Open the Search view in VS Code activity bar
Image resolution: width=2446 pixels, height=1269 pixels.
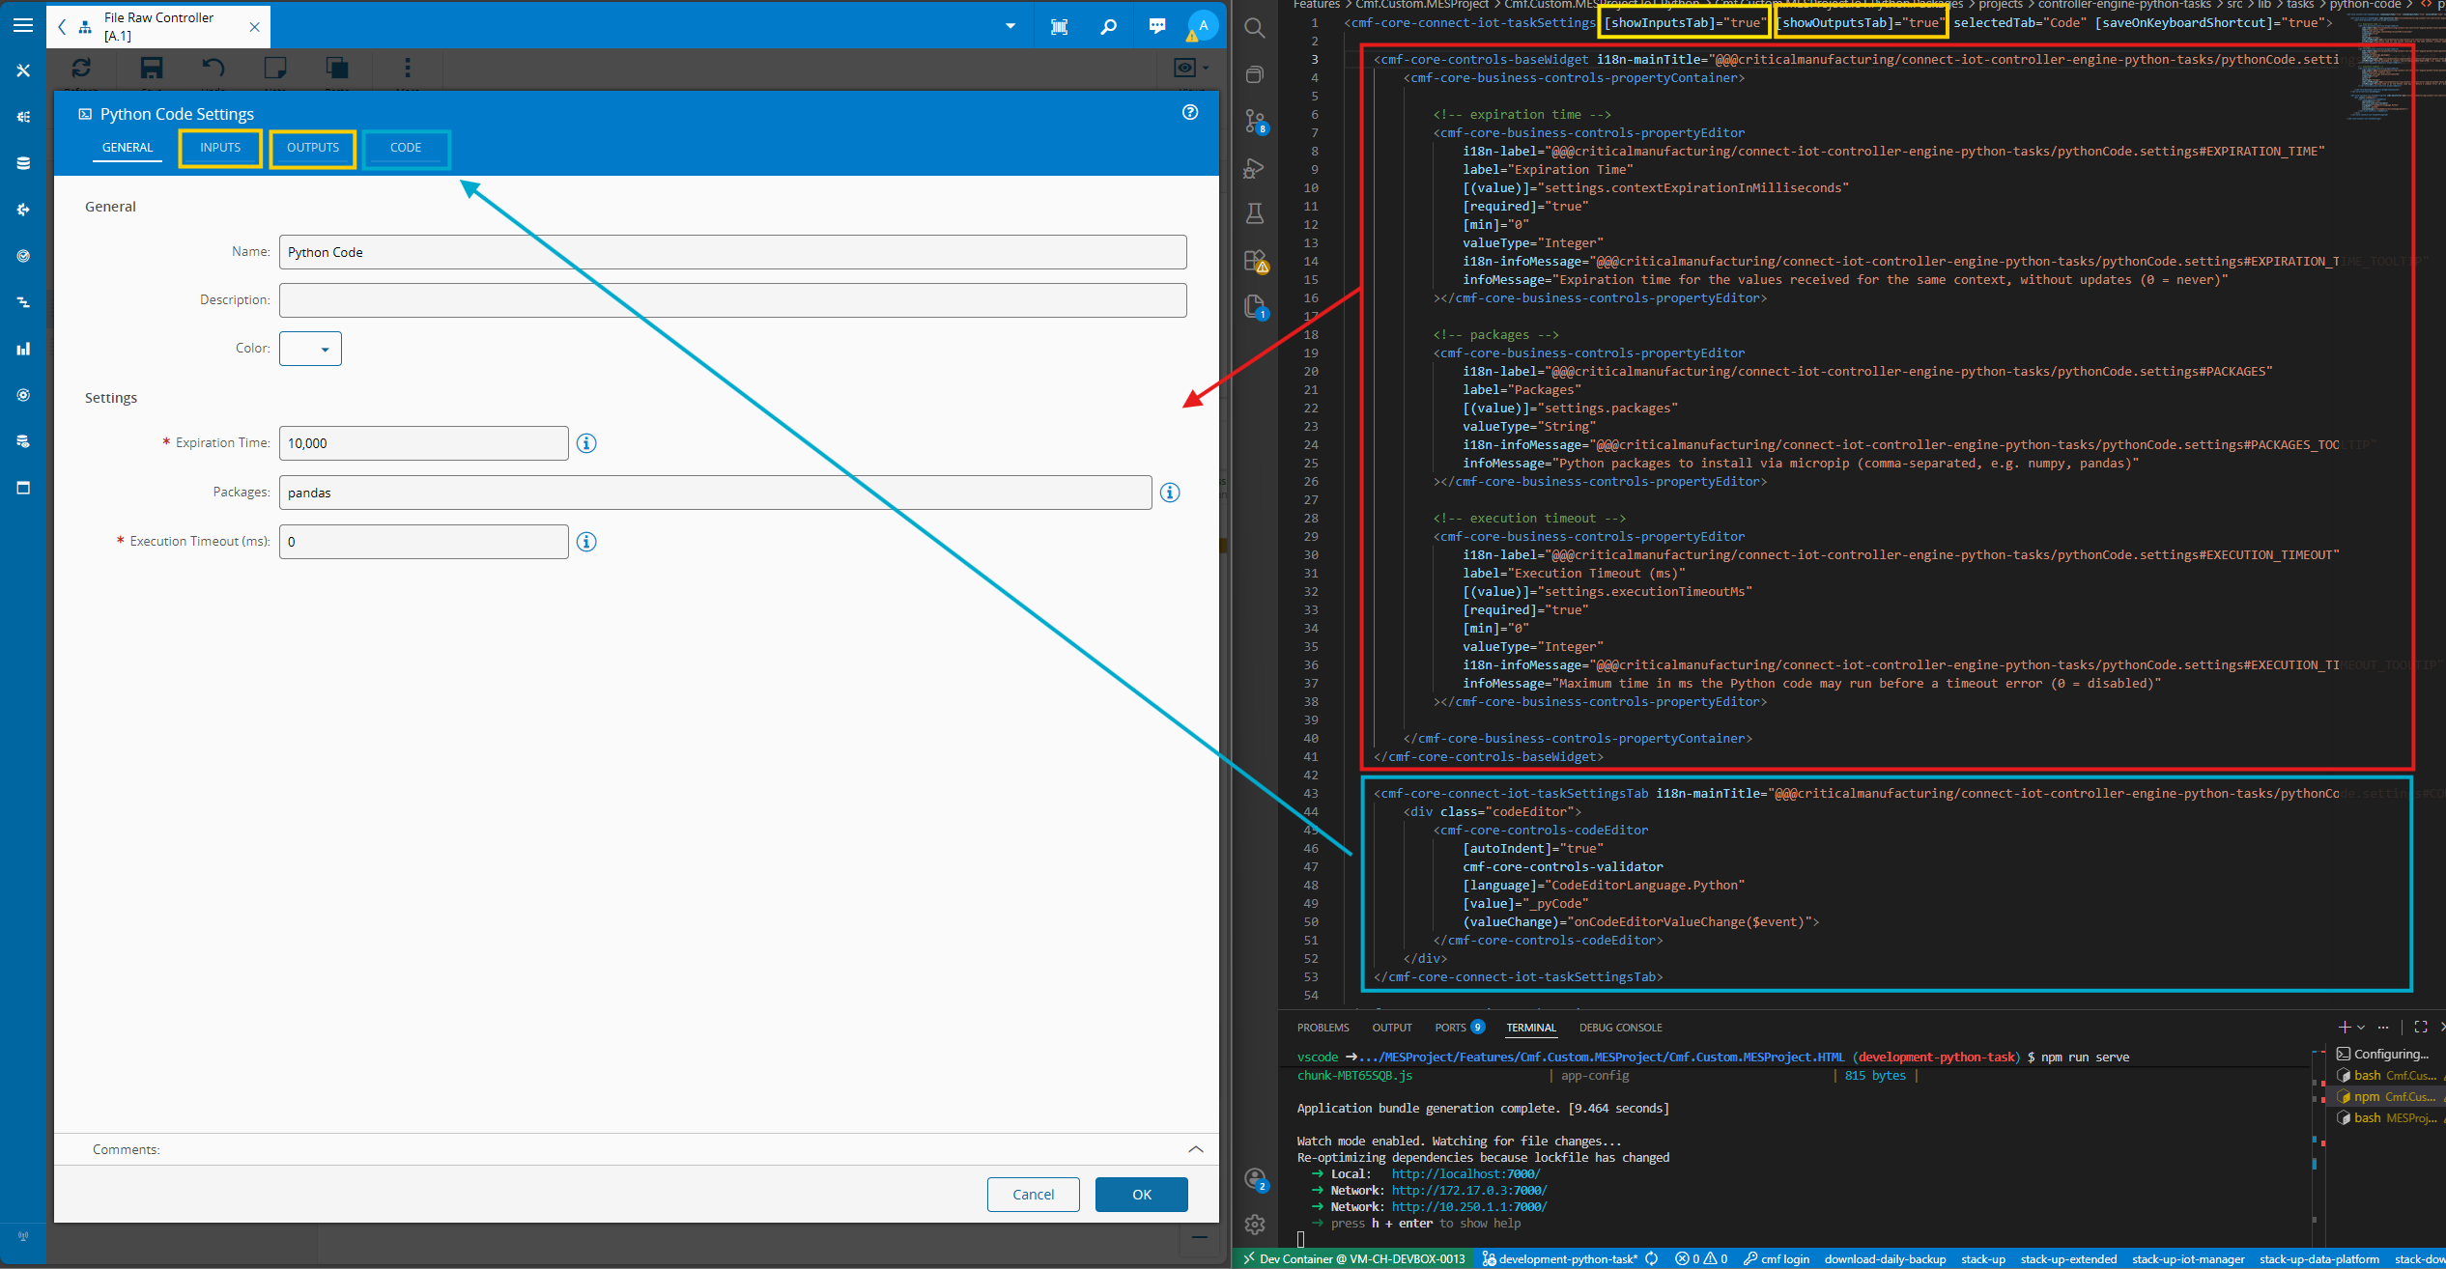(1255, 29)
